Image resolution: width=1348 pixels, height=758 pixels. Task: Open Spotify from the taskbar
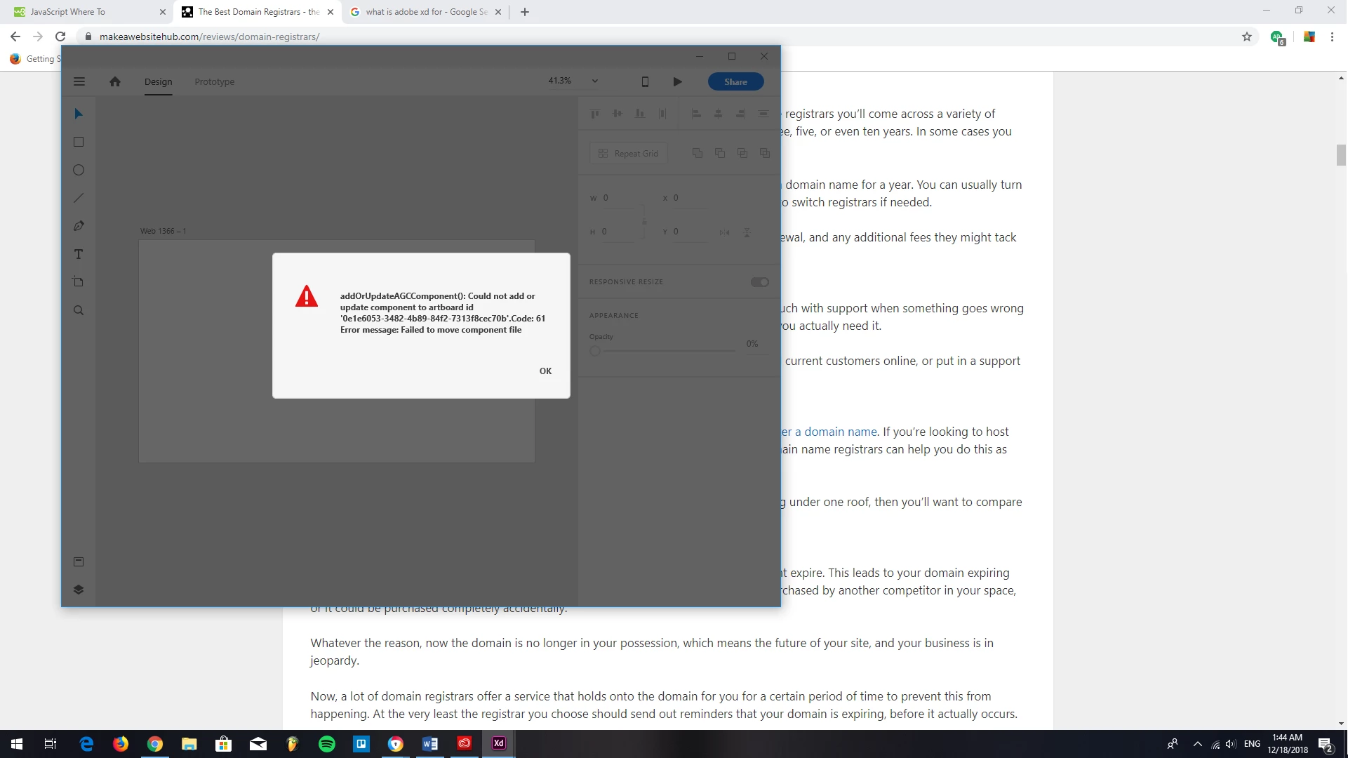click(327, 744)
